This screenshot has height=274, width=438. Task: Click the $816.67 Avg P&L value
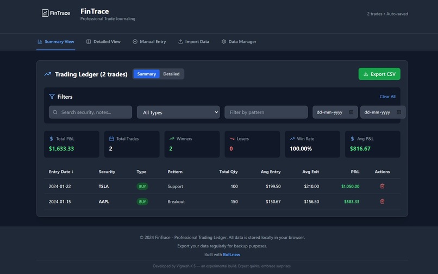point(360,149)
